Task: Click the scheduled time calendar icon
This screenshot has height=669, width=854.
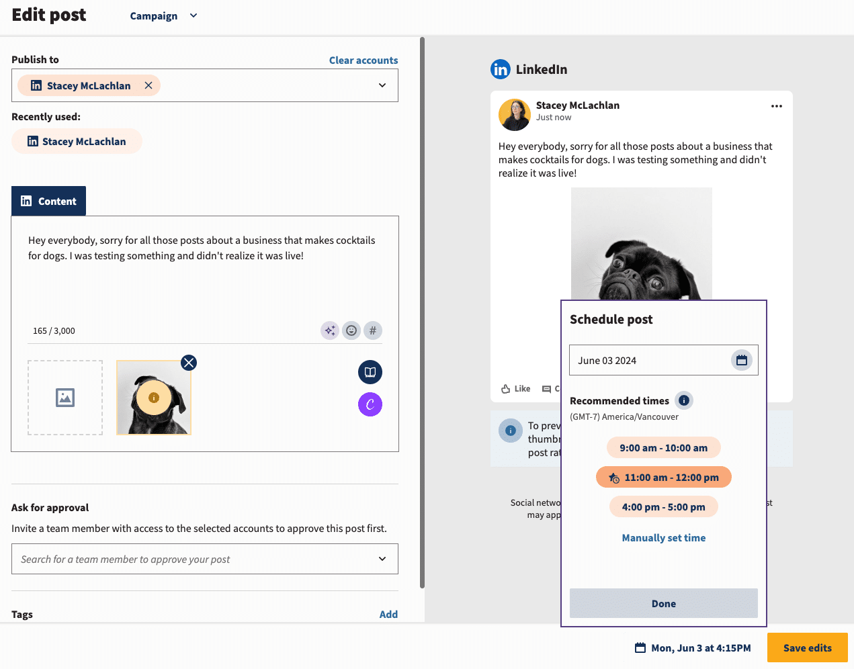Action: click(640, 648)
